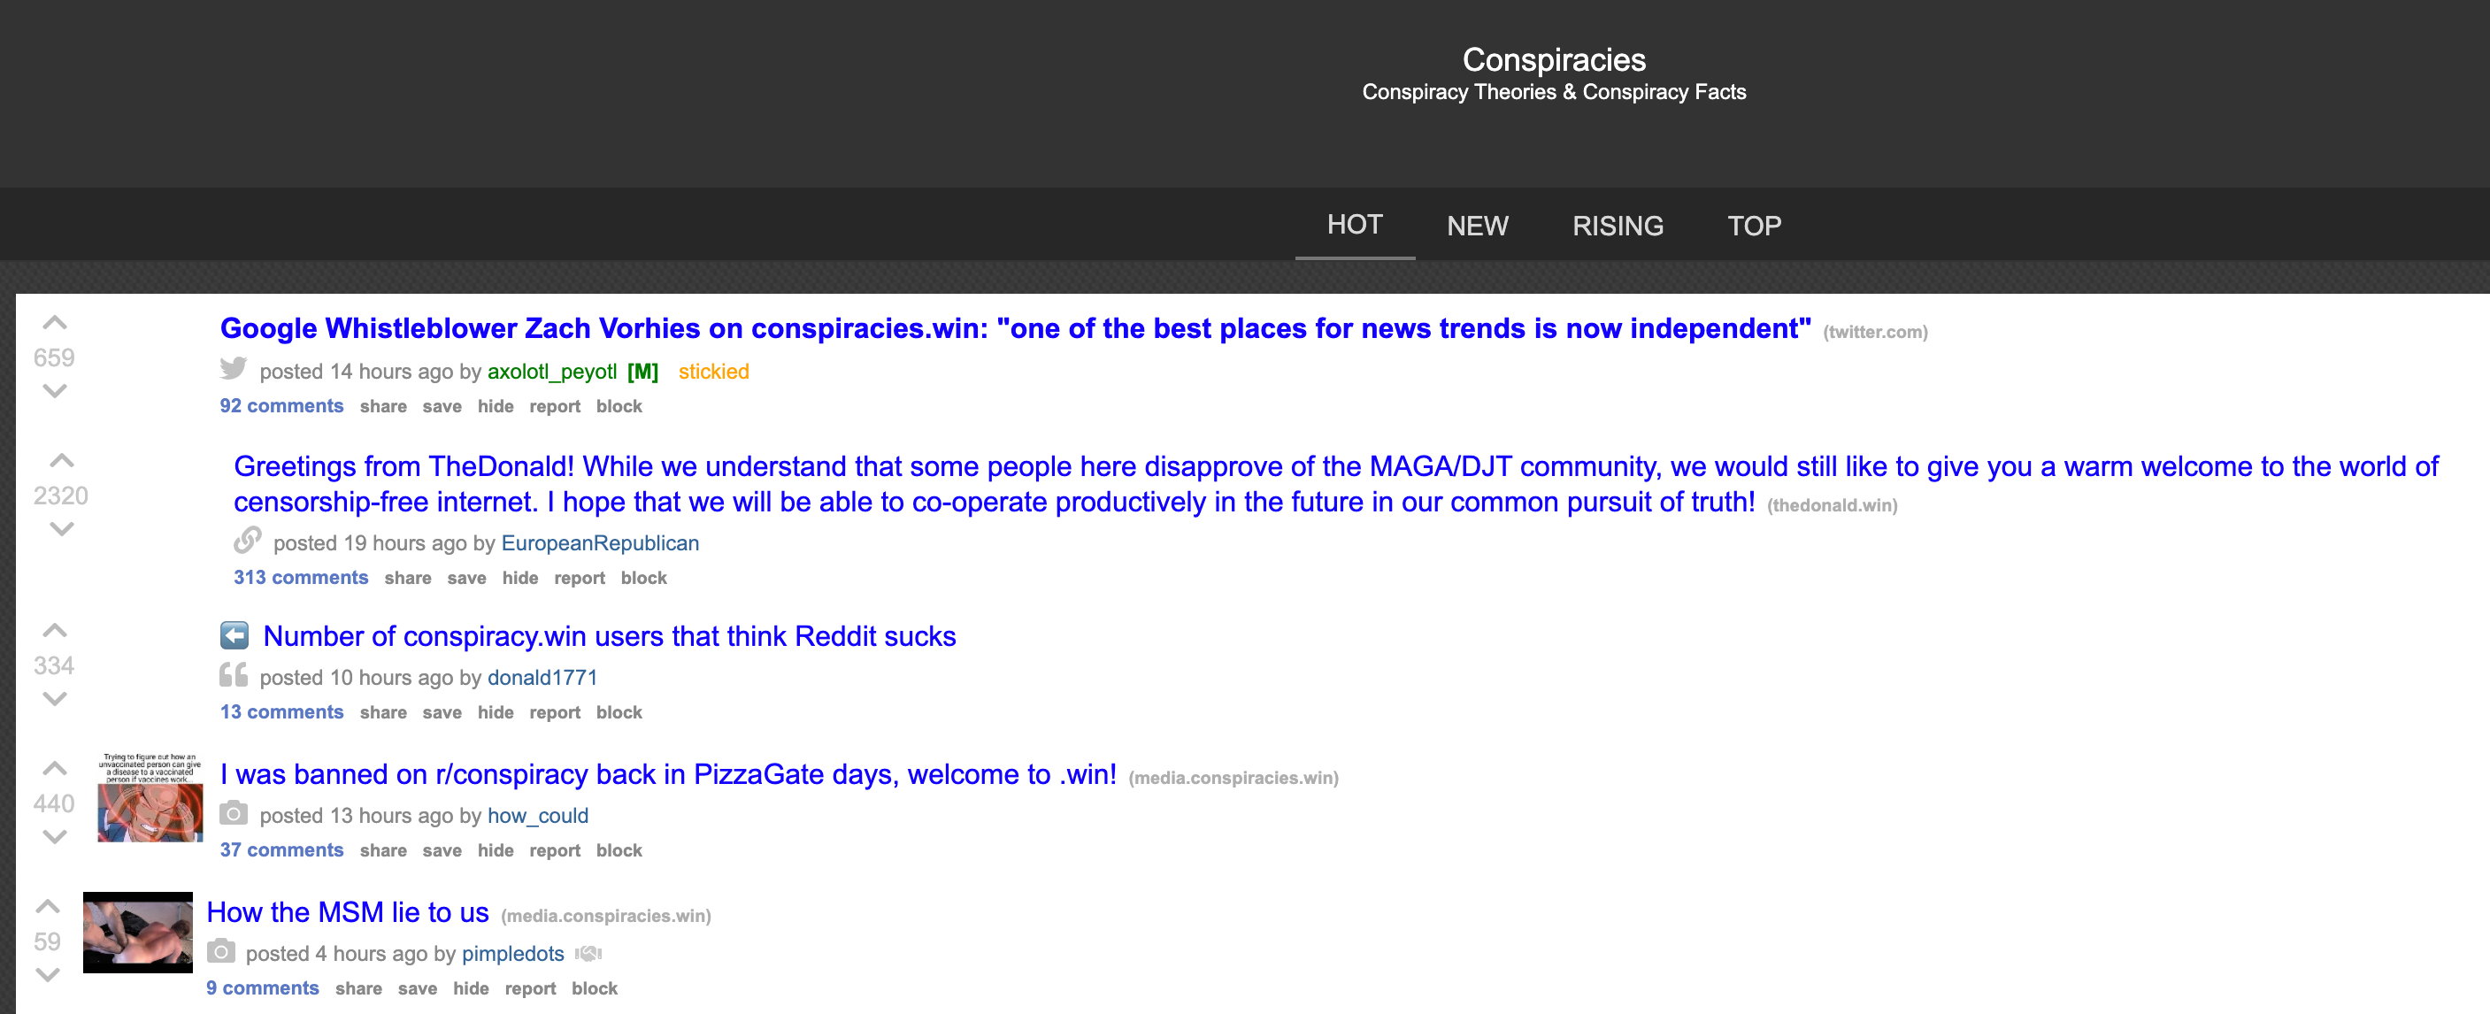The width and height of the screenshot is (2490, 1014).
Task: Click the chain link icon on TheDonald post
Action: pyautogui.click(x=248, y=541)
